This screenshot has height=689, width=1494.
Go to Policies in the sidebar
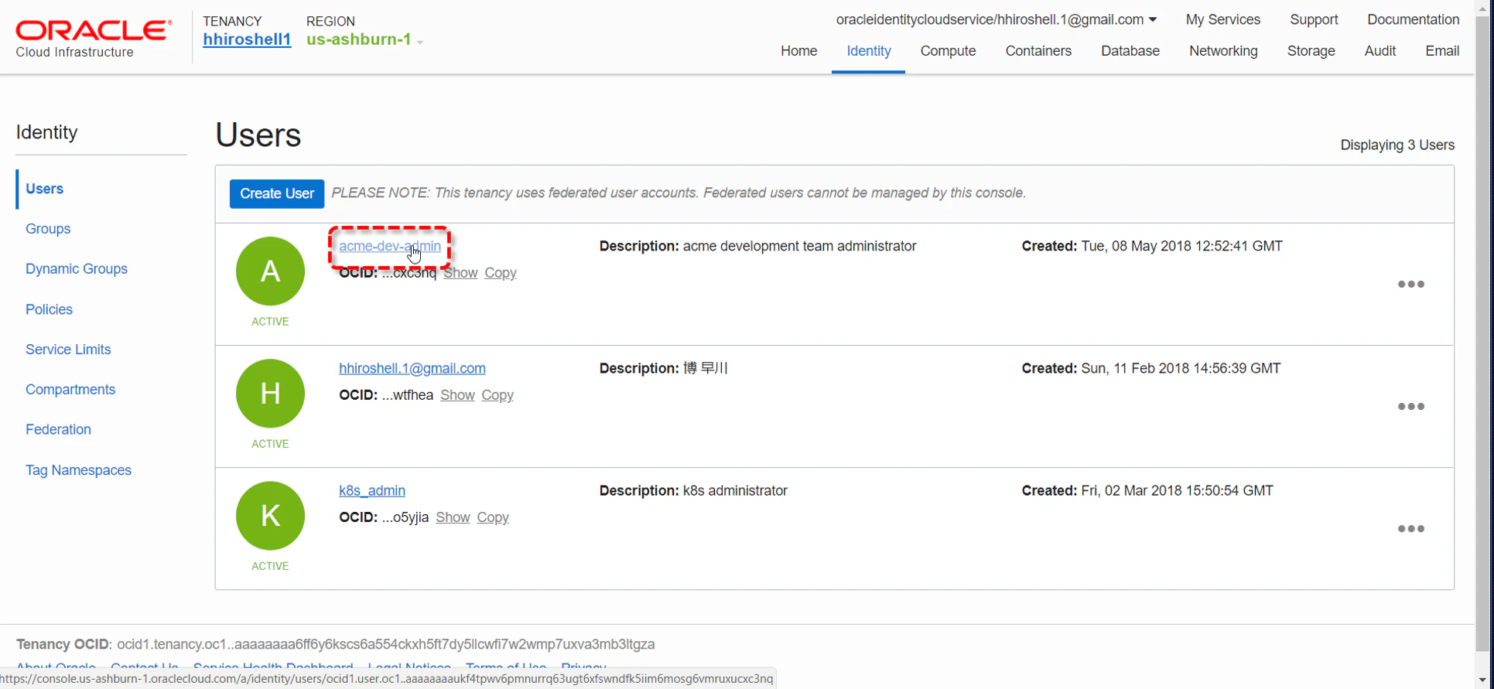(x=49, y=309)
